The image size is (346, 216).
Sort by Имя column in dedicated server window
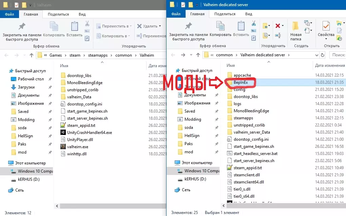click(x=231, y=65)
